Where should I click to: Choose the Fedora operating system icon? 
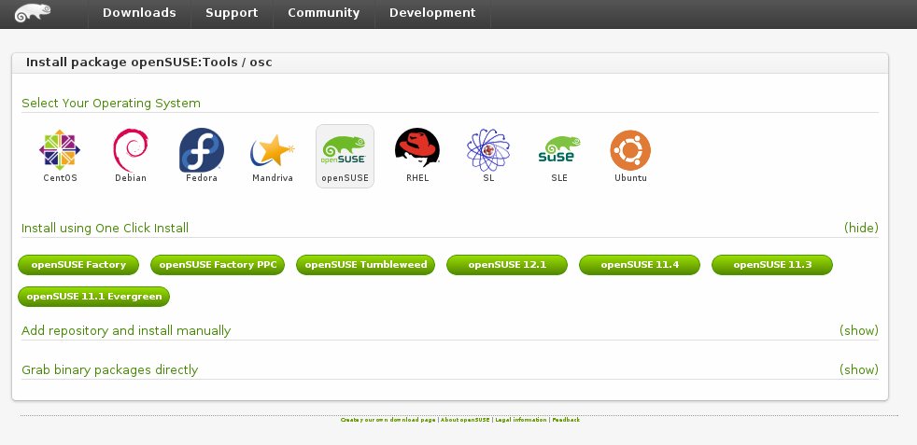pyautogui.click(x=201, y=150)
